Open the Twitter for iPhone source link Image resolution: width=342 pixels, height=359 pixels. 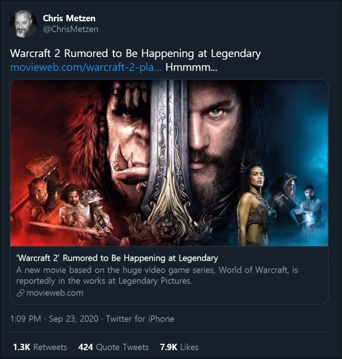(140, 319)
